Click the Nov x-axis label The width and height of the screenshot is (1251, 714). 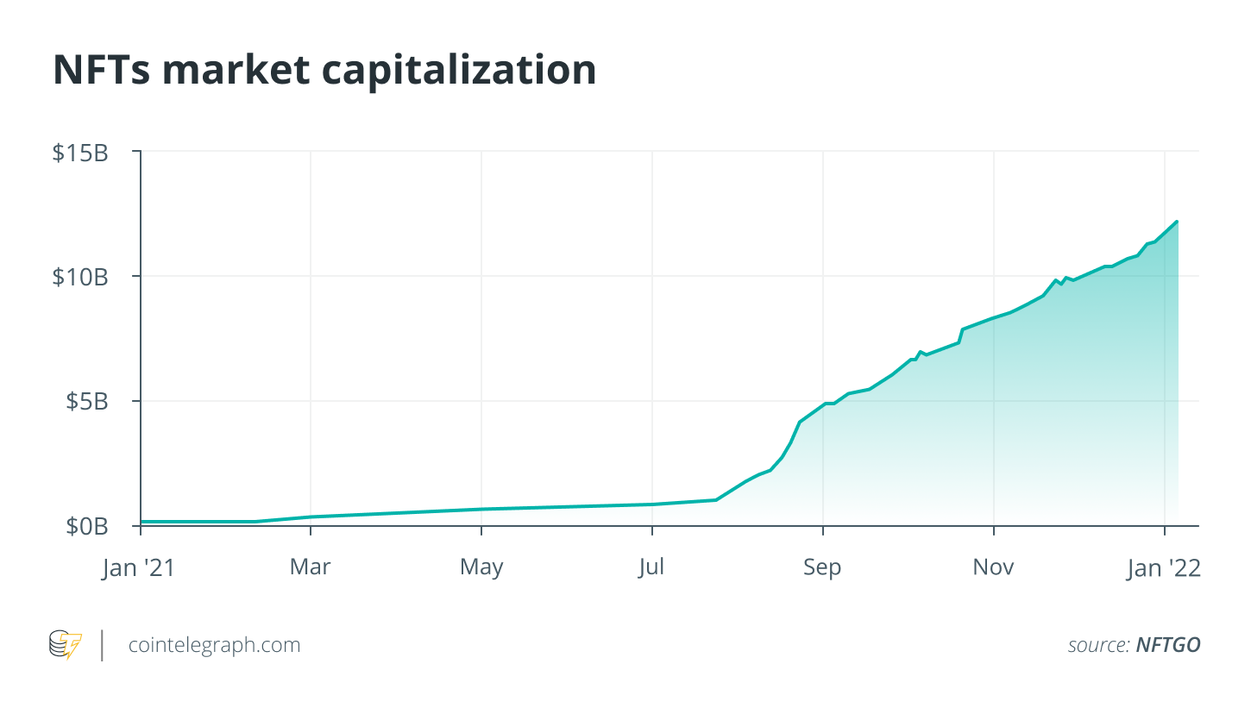[994, 567]
